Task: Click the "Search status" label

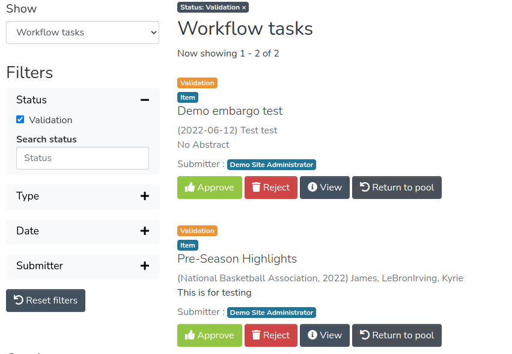Action: tap(47, 139)
